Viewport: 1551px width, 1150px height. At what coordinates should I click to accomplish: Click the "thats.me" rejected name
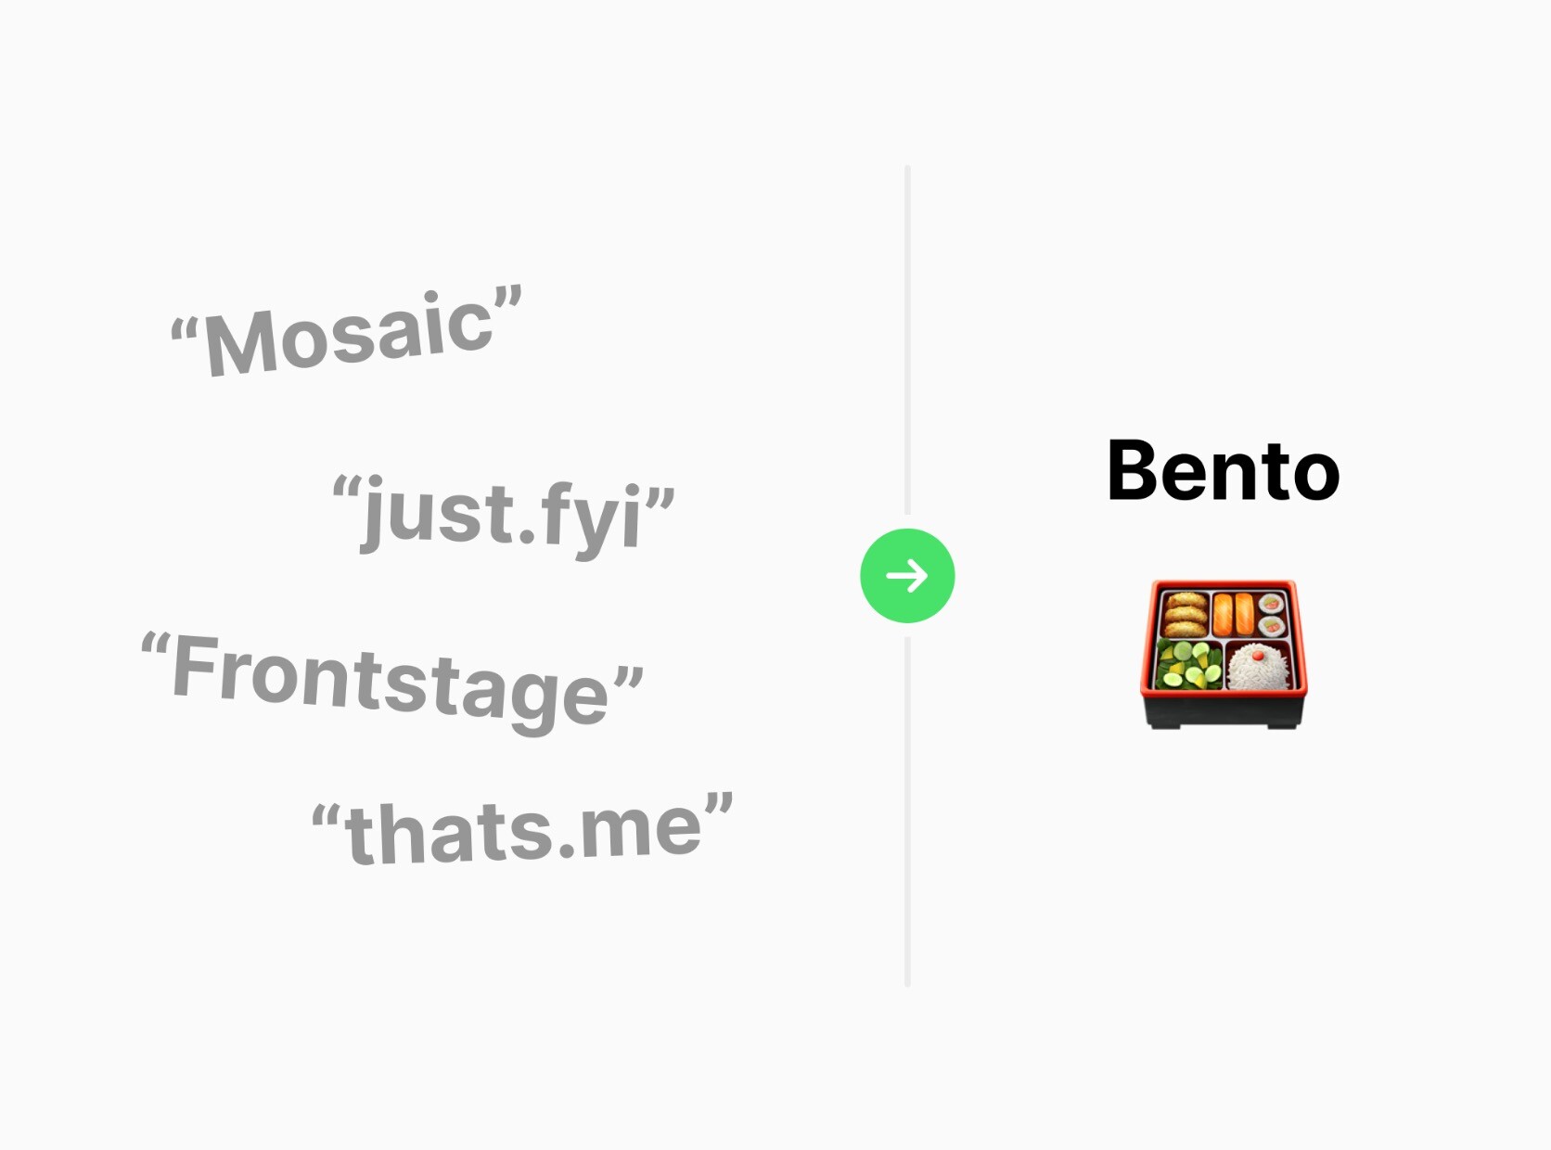coord(522,830)
